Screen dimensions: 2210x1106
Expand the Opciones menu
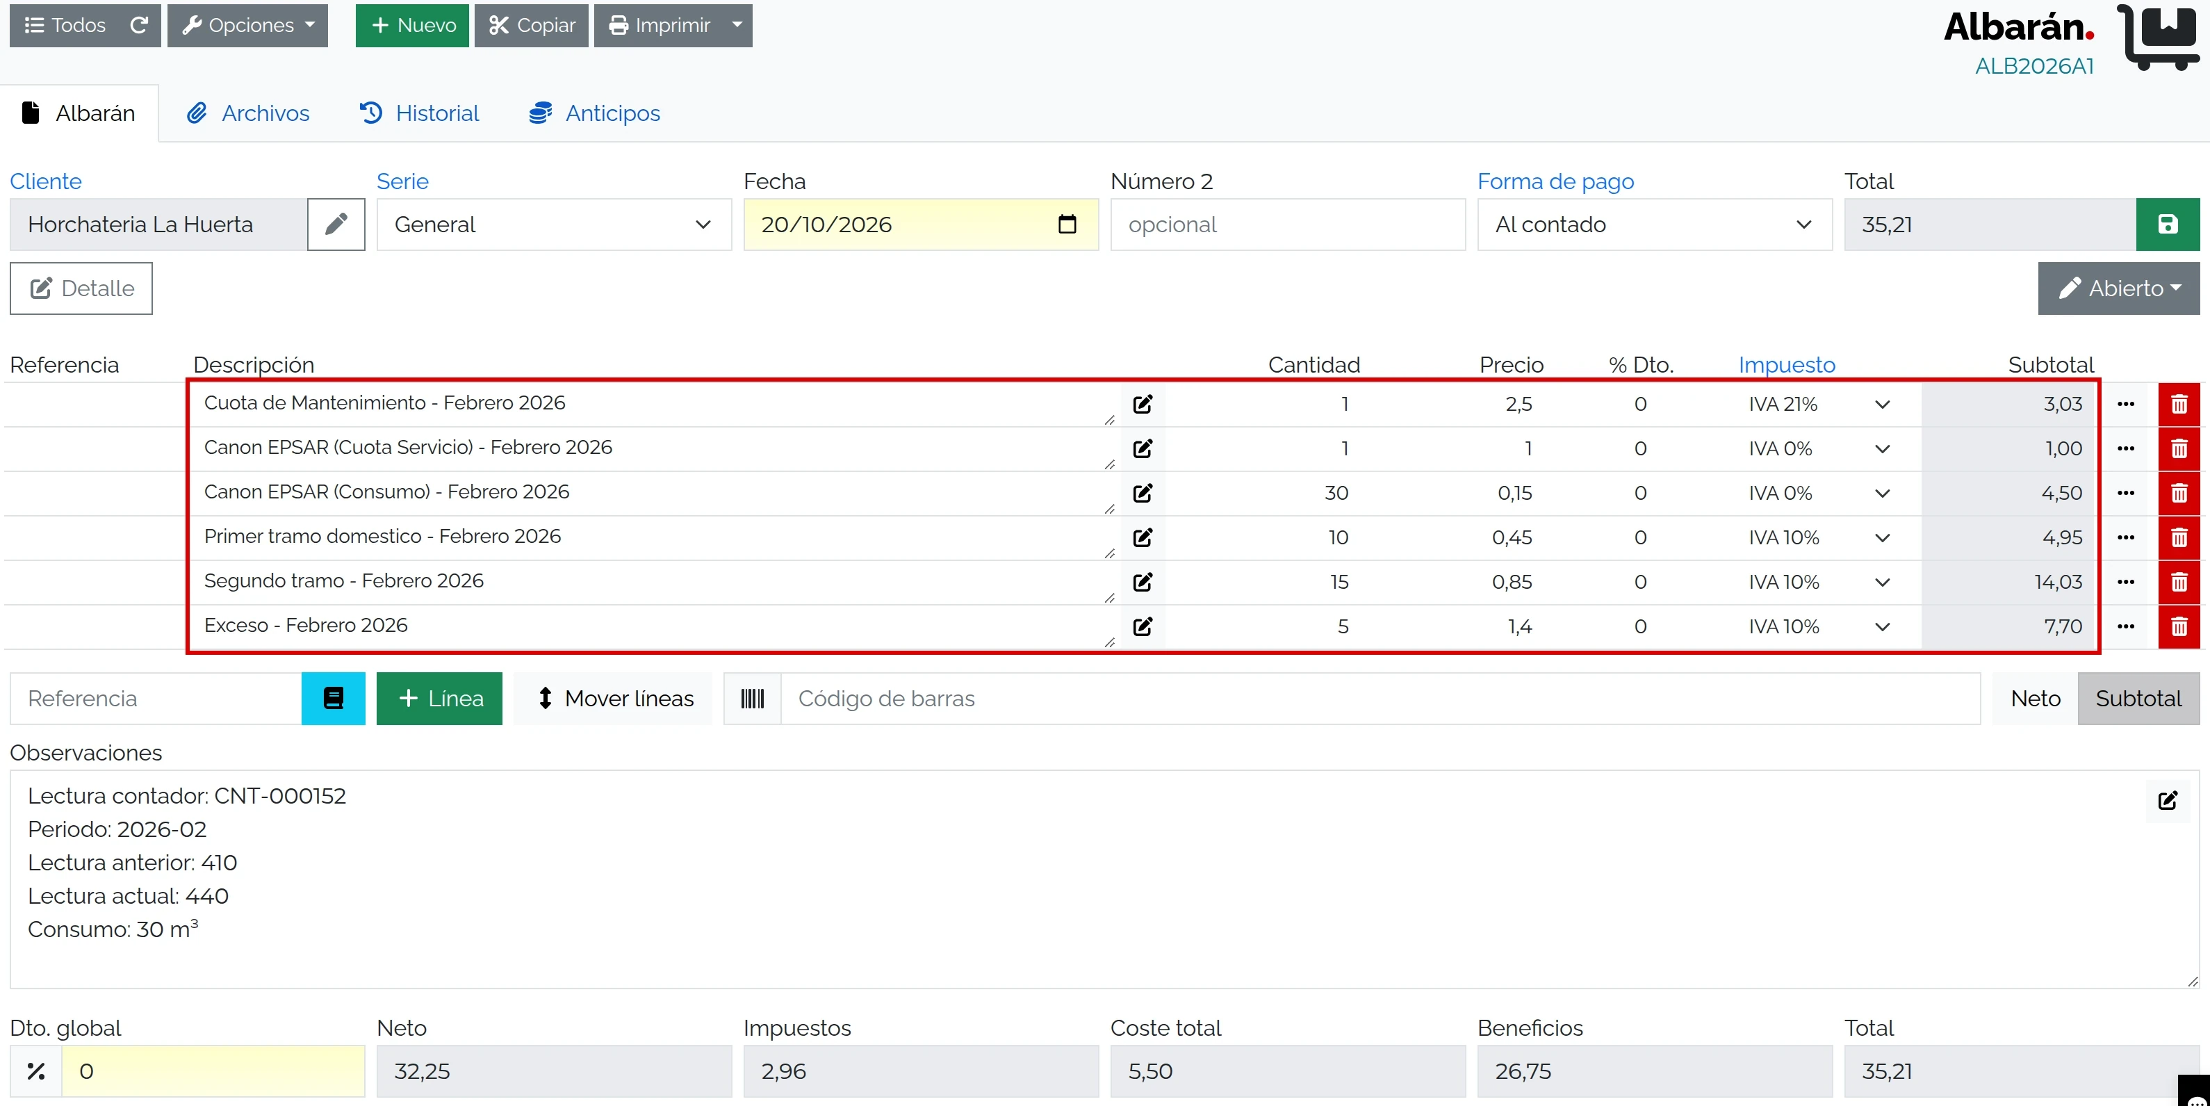(x=248, y=26)
